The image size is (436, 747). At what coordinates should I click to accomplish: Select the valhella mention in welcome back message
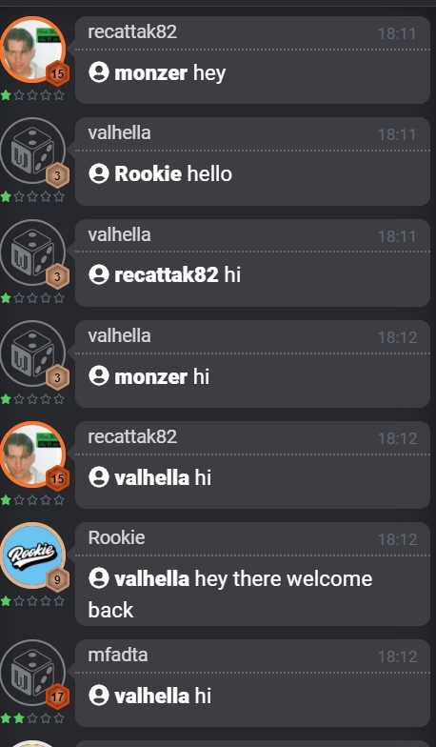[x=152, y=579]
